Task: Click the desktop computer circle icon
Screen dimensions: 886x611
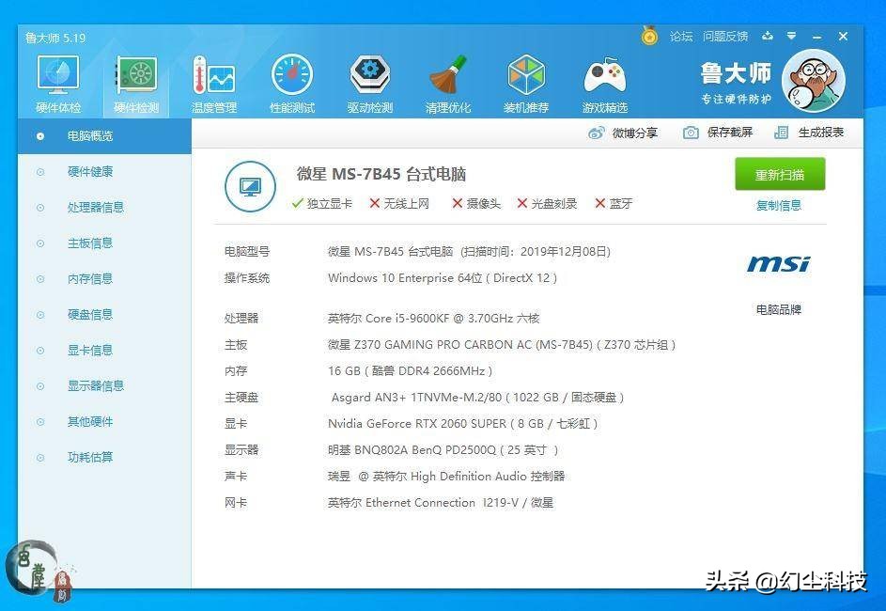Action: click(250, 186)
